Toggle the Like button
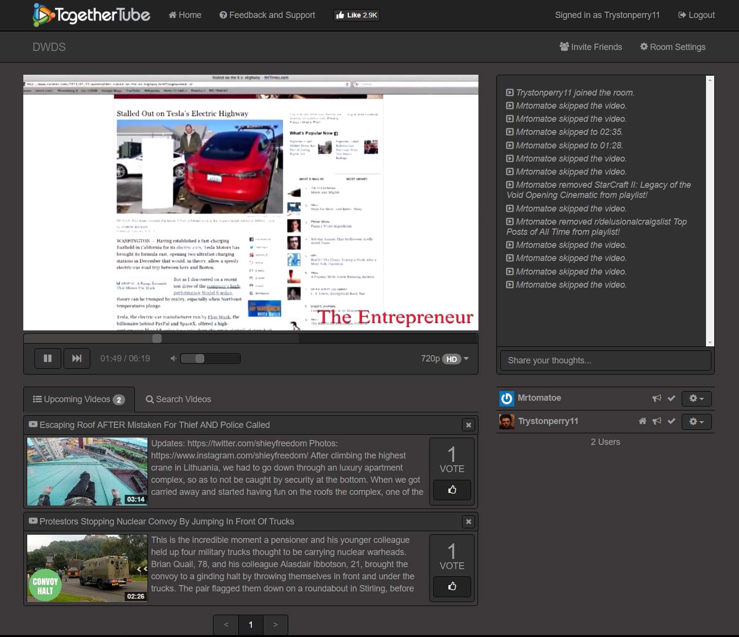The image size is (739, 637). (356, 15)
